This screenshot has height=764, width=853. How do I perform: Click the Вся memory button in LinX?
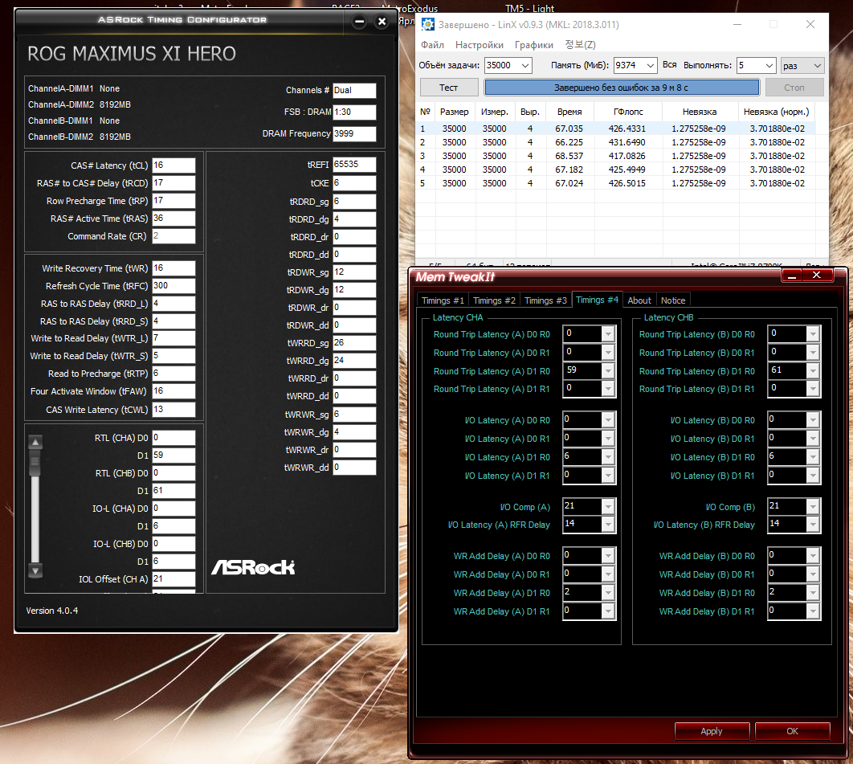[670, 65]
